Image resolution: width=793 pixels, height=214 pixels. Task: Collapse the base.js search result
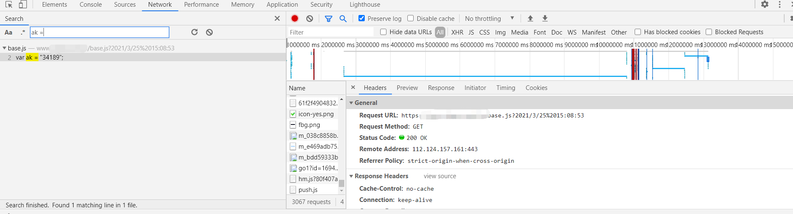point(4,48)
